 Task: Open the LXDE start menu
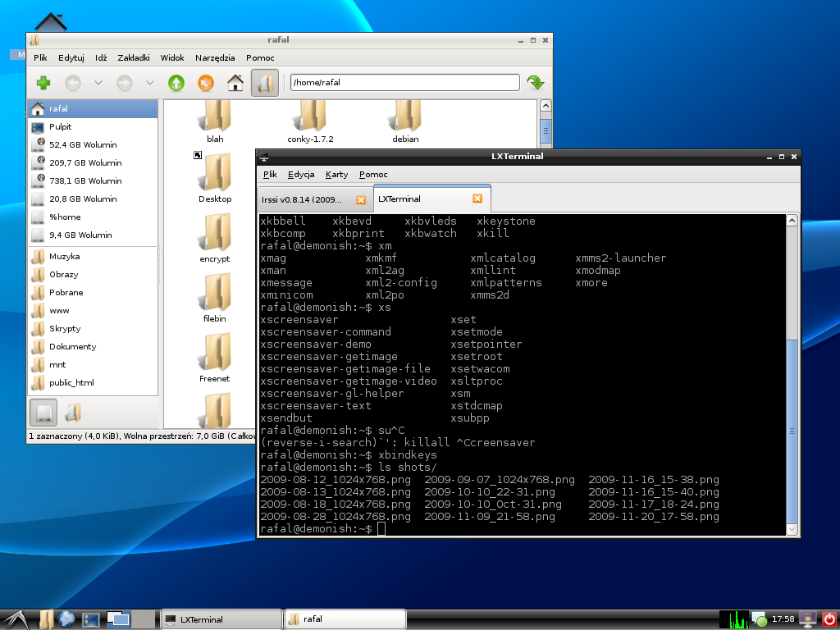[x=16, y=619]
